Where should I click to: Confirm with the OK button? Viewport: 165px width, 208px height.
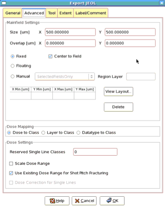tap(112, 201)
